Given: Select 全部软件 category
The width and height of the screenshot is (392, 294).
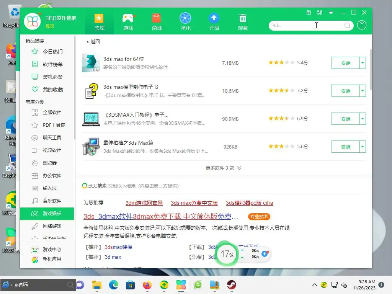Looking at the screenshot, I should [47, 113].
